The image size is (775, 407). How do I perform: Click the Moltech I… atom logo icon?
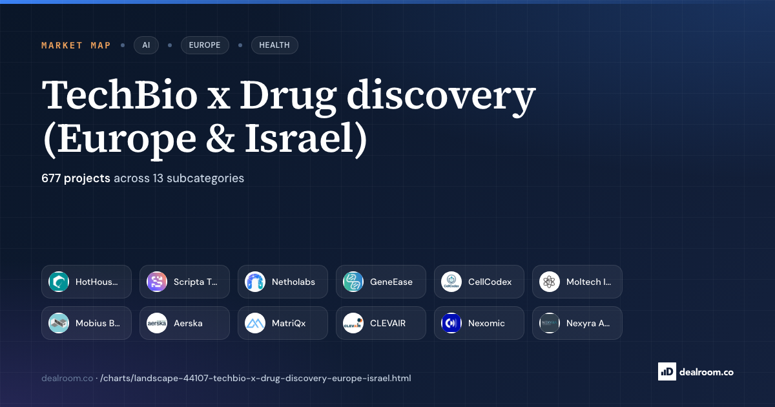[x=550, y=282]
